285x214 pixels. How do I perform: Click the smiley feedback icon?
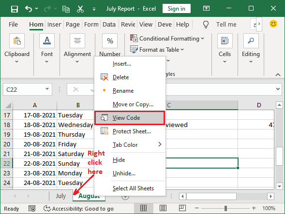(273, 24)
